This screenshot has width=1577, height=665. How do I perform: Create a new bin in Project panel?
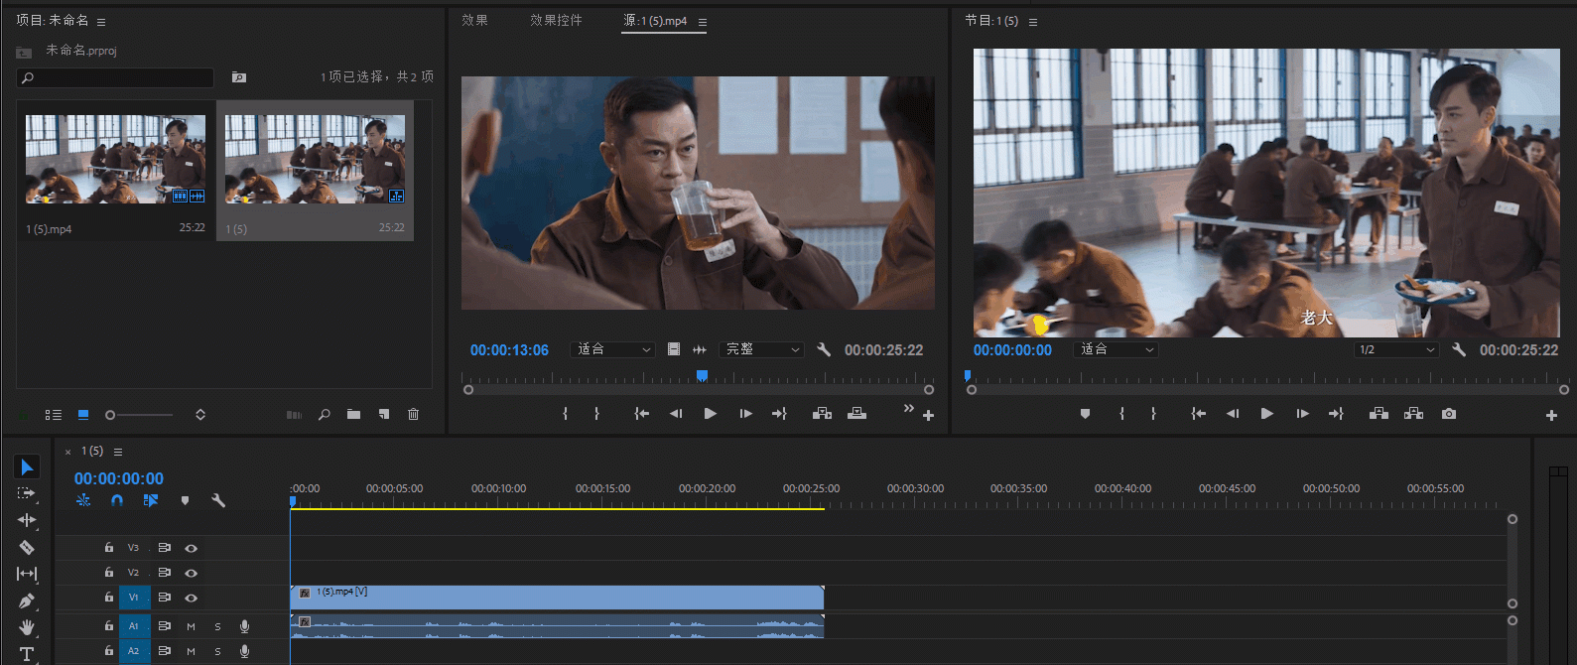click(x=353, y=415)
